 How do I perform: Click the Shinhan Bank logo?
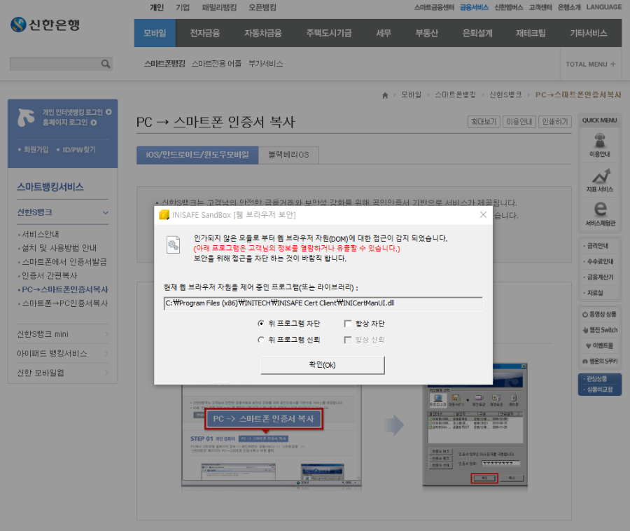click(x=45, y=25)
